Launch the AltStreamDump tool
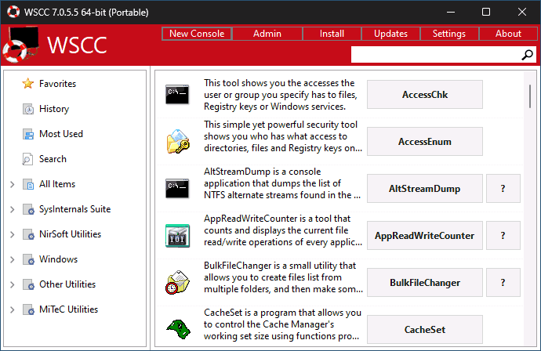Screen dimensions: 541x351 [x=425, y=188]
